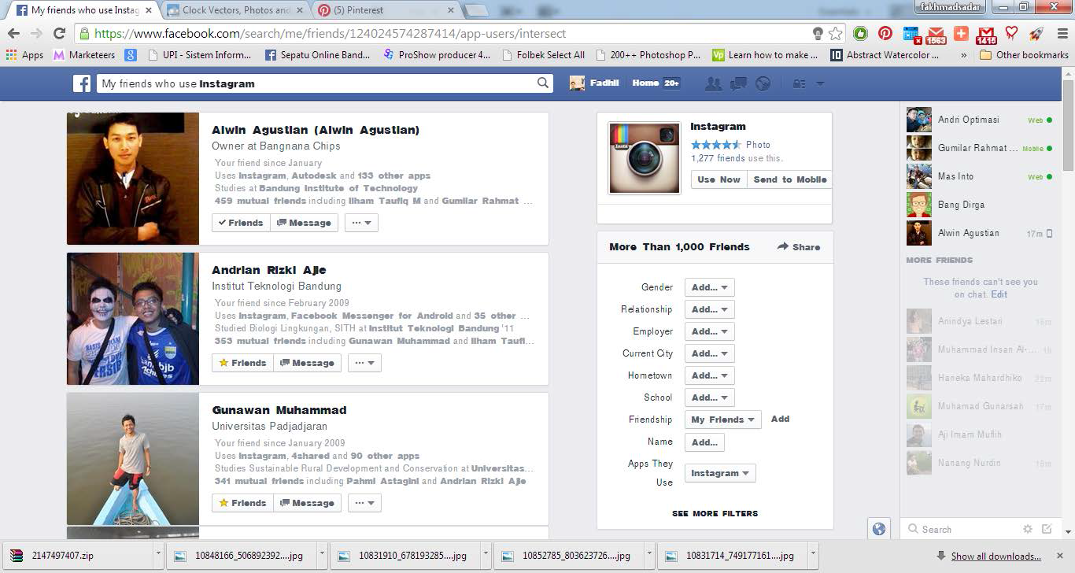Open the Sepatu Online Band bookmark
Image resolution: width=1075 pixels, height=573 pixels.
(x=317, y=55)
